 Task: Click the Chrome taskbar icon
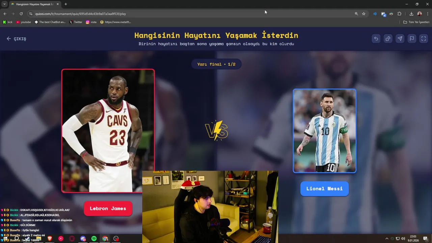click(x=105, y=239)
